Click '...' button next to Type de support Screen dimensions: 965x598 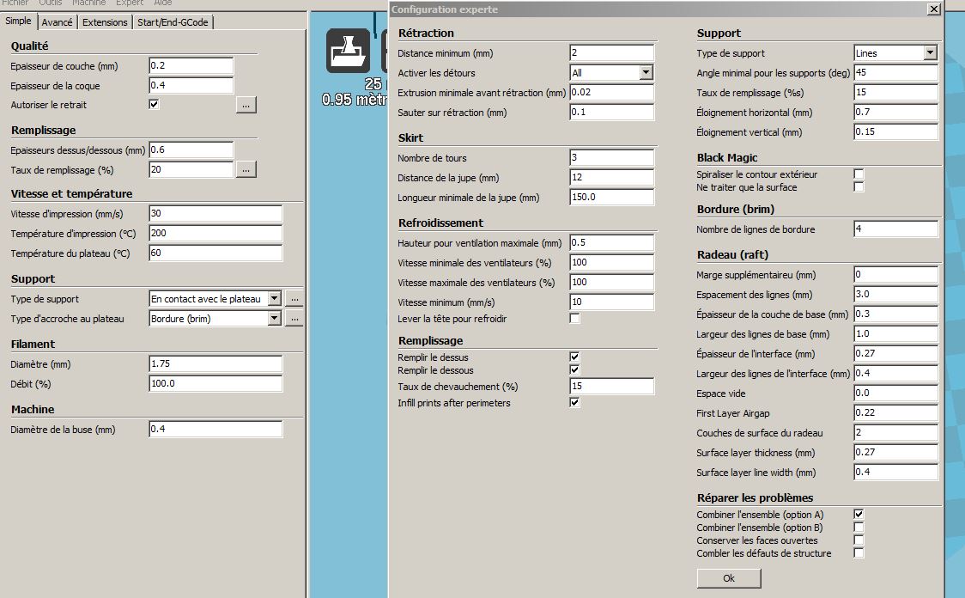pos(294,299)
